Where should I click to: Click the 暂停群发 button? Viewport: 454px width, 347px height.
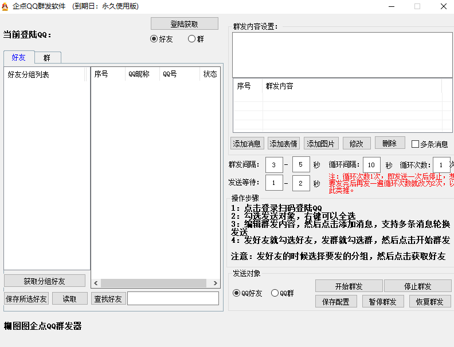383,302
